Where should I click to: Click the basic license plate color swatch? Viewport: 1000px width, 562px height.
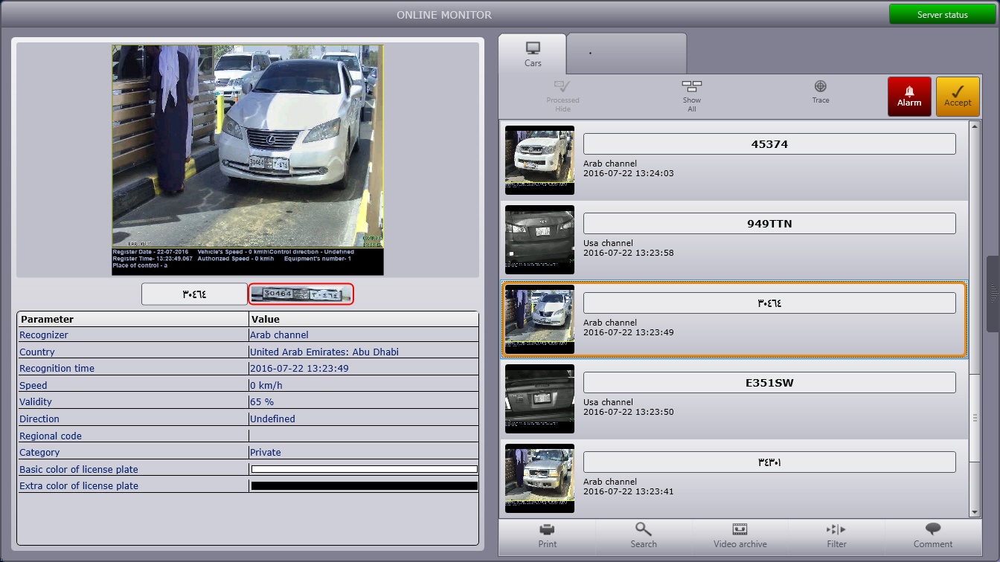click(x=364, y=469)
